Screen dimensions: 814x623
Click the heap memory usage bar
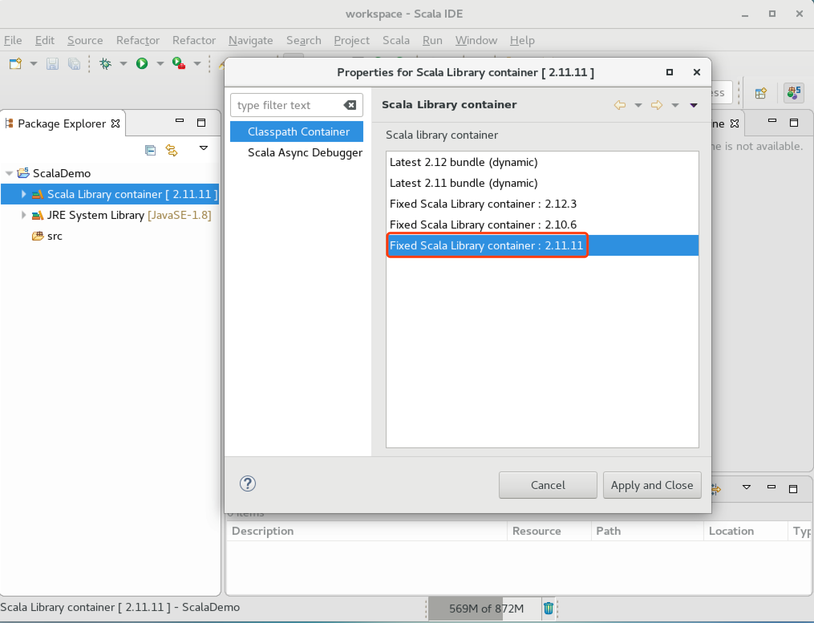pos(486,608)
